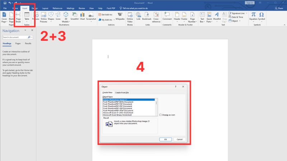Insert a Cross-reference
Viewport: 287px width, 161px height.
(x=156, y=17)
